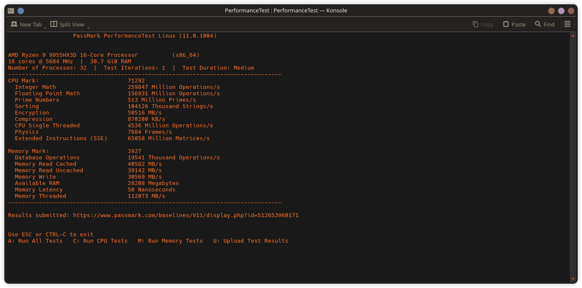The image size is (582, 288).
Task: Click the Memory Write 30569 MB/s value
Action: 145,177
